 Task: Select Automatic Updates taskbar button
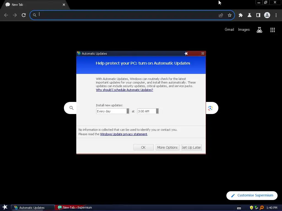[x=32, y=208]
